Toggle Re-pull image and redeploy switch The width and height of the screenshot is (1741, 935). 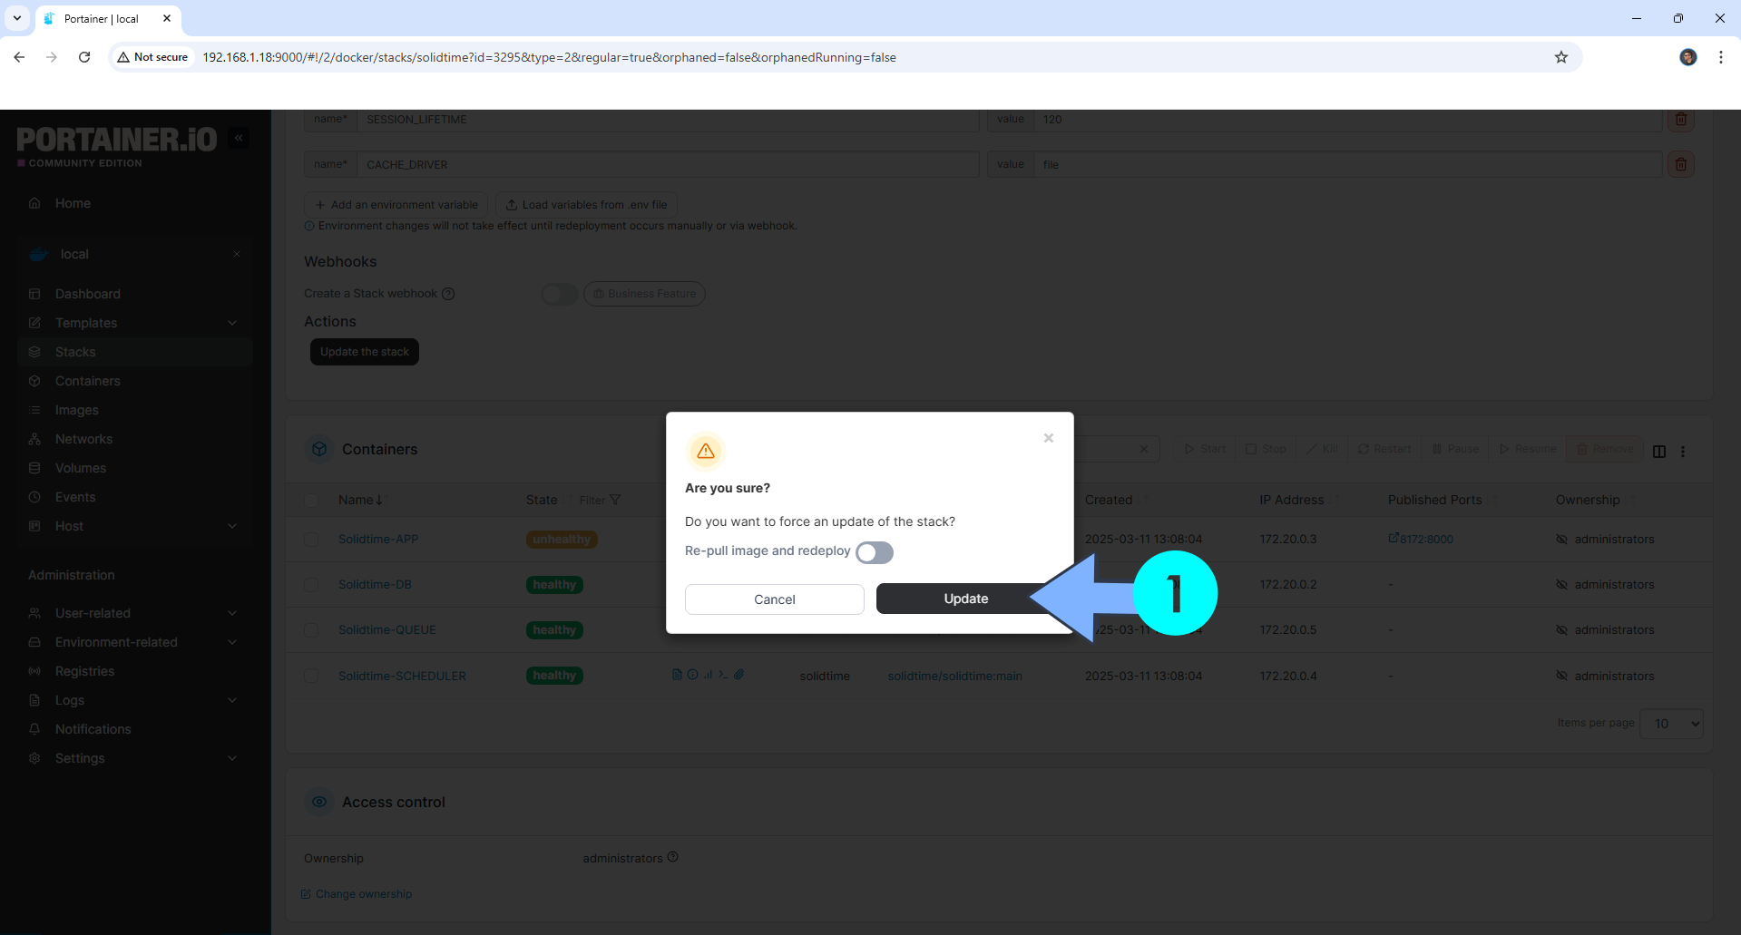click(x=874, y=552)
